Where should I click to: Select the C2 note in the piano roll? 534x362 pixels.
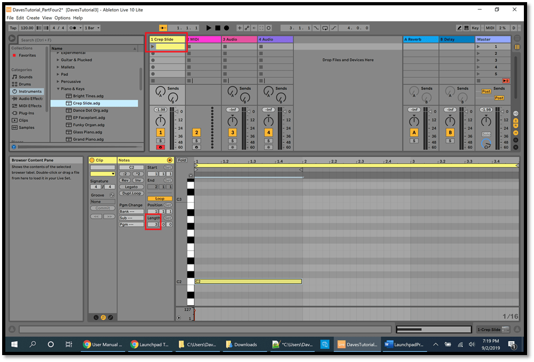248,281
